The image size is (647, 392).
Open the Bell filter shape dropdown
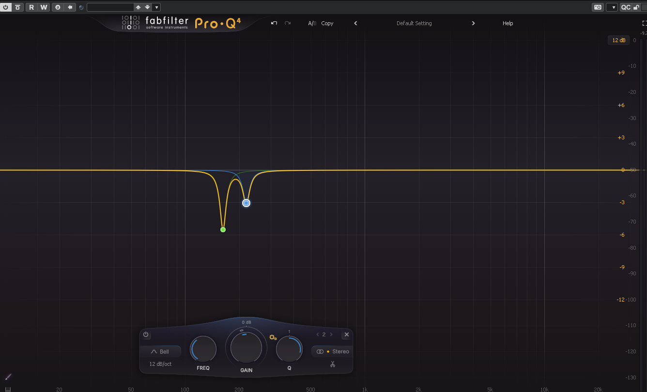tap(160, 352)
